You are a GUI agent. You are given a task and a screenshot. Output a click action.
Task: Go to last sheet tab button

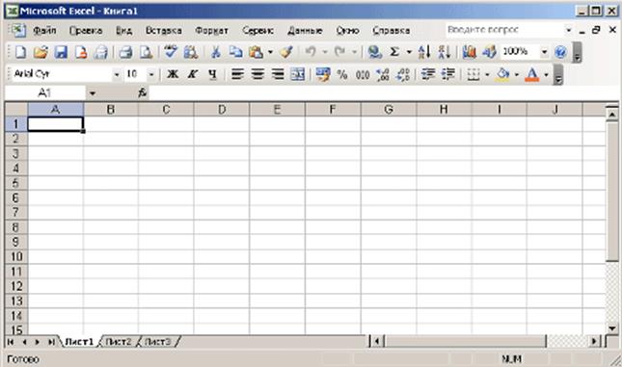coord(51,342)
